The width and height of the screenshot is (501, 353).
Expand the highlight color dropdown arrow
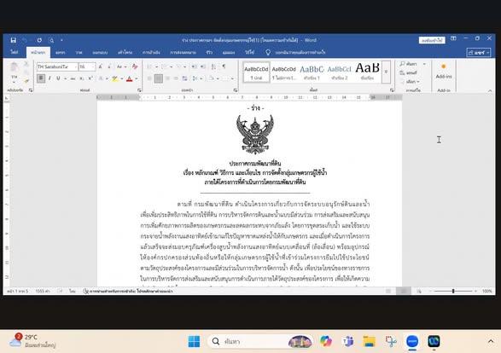(x=122, y=78)
